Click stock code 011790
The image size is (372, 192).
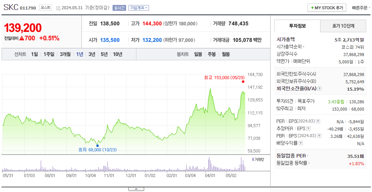28,8
